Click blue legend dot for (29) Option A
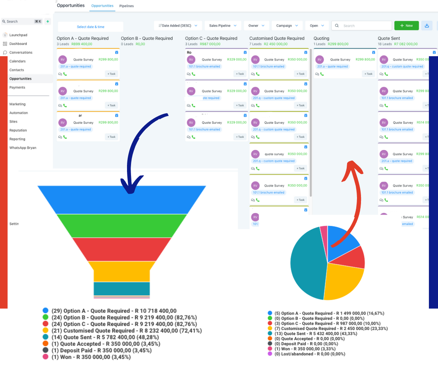Image resolution: width=438 pixels, height=365 pixels. click(46, 311)
